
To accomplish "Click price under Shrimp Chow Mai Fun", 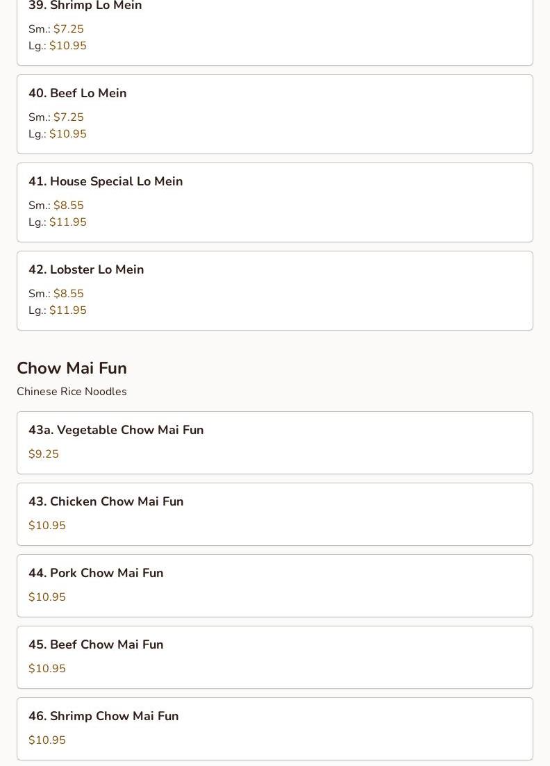I will click(x=47, y=740).
